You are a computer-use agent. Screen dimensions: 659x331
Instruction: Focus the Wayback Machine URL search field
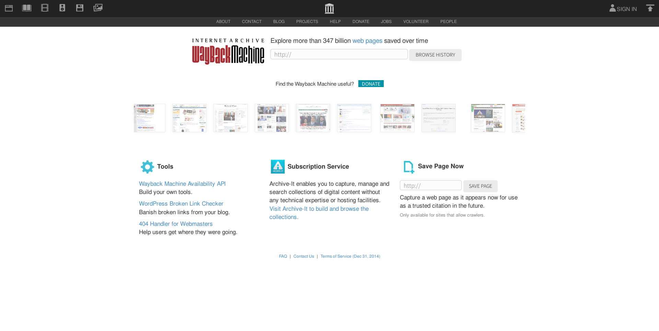pos(339,54)
